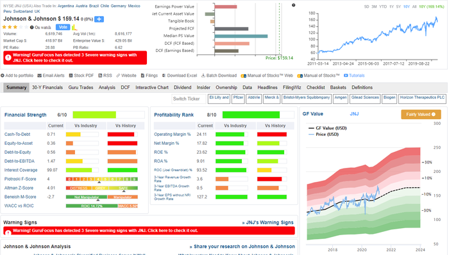
Task: Open the Beneish M-Score link
Action: (20, 197)
